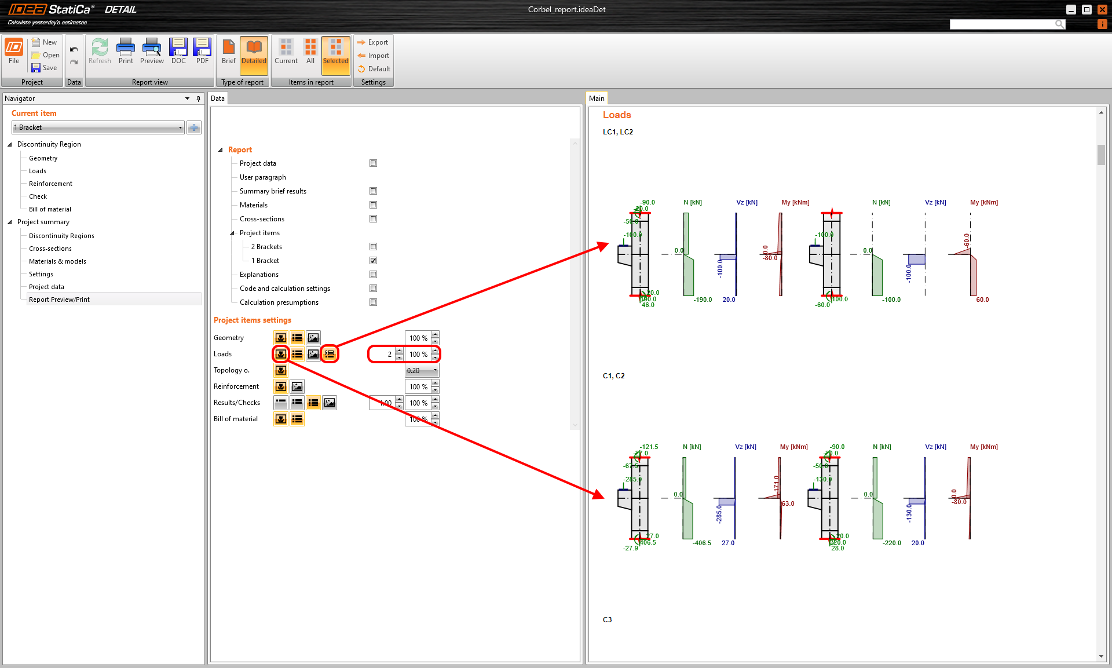Viewport: 1112px width, 668px height.
Task: Enable the Project data checkbox
Action: (x=374, y=163)
